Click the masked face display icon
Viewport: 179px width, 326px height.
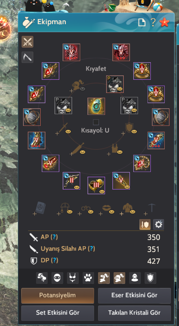[57, 278]
